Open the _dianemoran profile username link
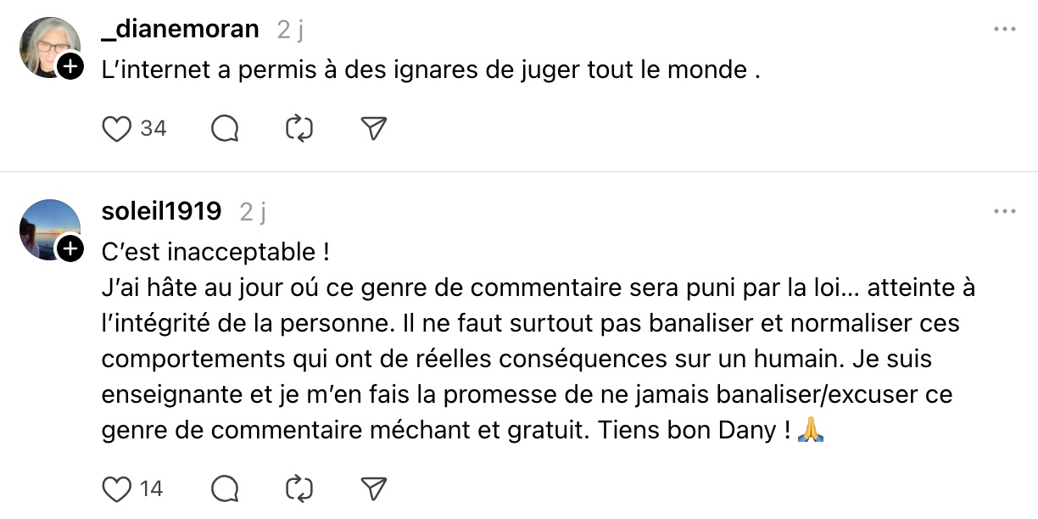This screenshot has width=1038, height=519. [x=180, y=30]
